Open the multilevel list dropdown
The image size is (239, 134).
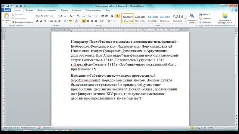click(x=98, y=16)
